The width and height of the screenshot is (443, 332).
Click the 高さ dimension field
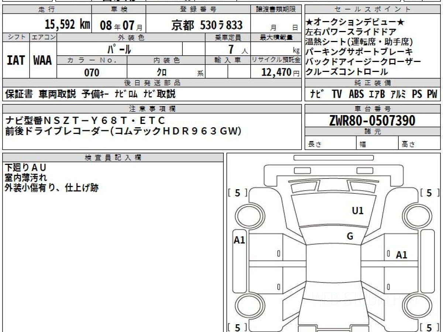point(419,143)
